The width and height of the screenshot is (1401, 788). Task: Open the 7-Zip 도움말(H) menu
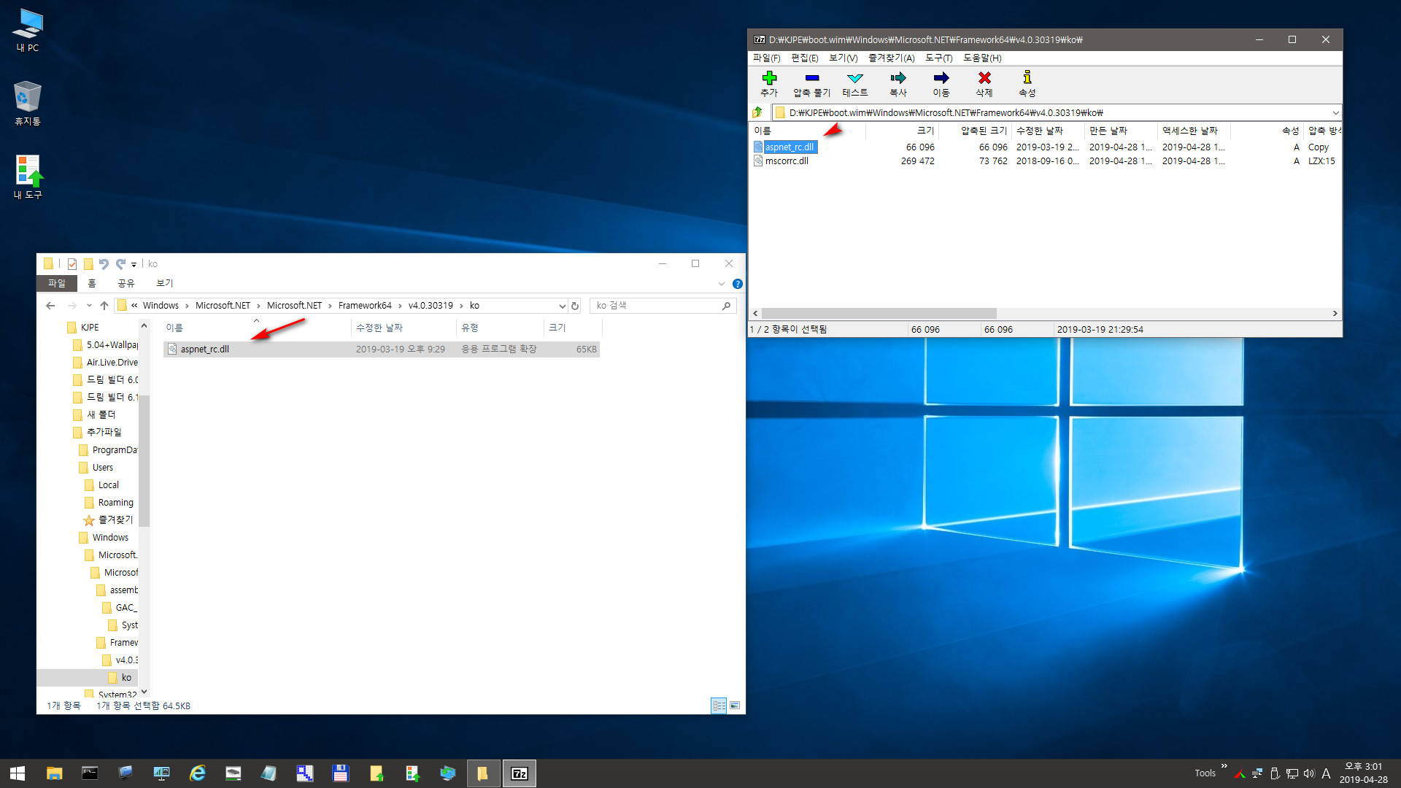coord(982,58)
